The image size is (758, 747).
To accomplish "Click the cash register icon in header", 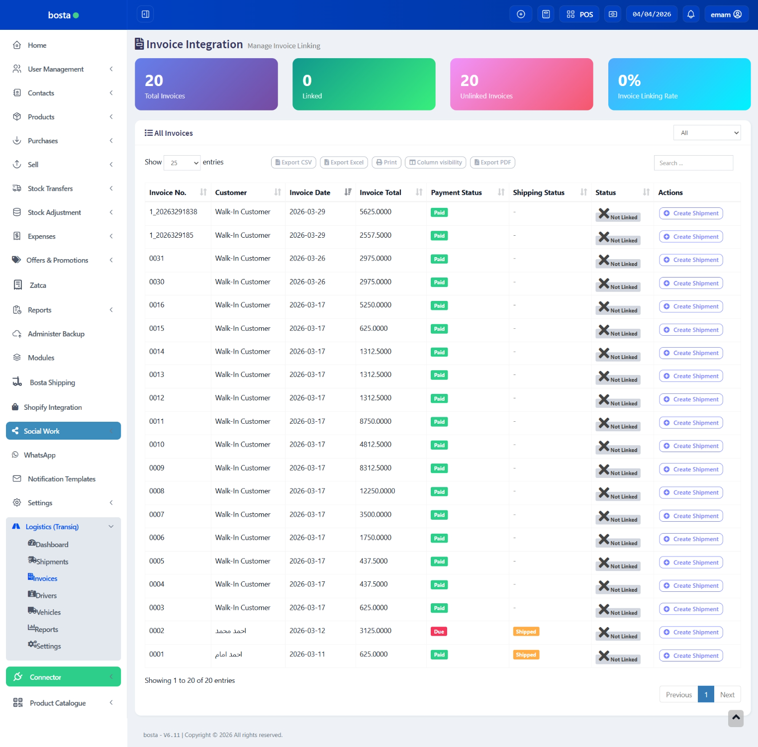I will [613, 14].
